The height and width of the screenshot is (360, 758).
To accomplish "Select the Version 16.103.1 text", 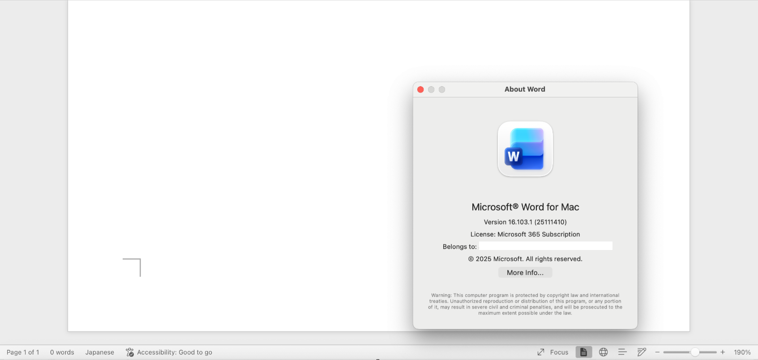I will tap(525, 222).
